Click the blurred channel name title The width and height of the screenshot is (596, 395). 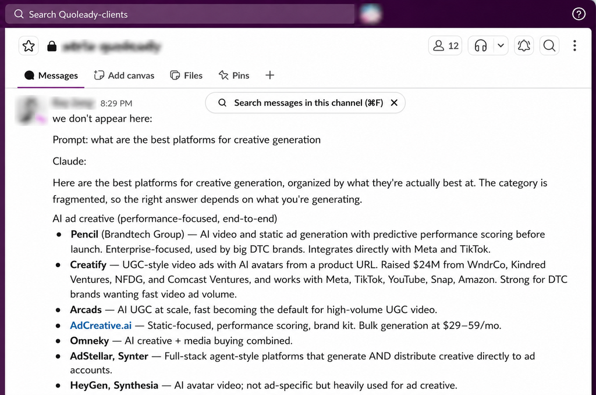point(111,46)
